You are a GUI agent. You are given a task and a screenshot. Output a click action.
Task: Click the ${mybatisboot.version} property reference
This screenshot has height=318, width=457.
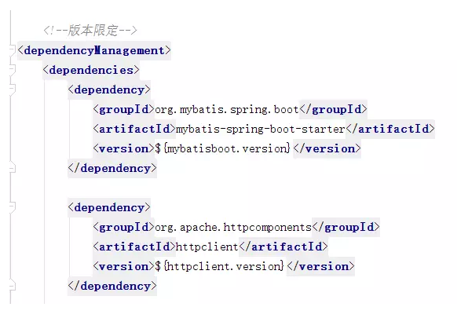point(223,148)
